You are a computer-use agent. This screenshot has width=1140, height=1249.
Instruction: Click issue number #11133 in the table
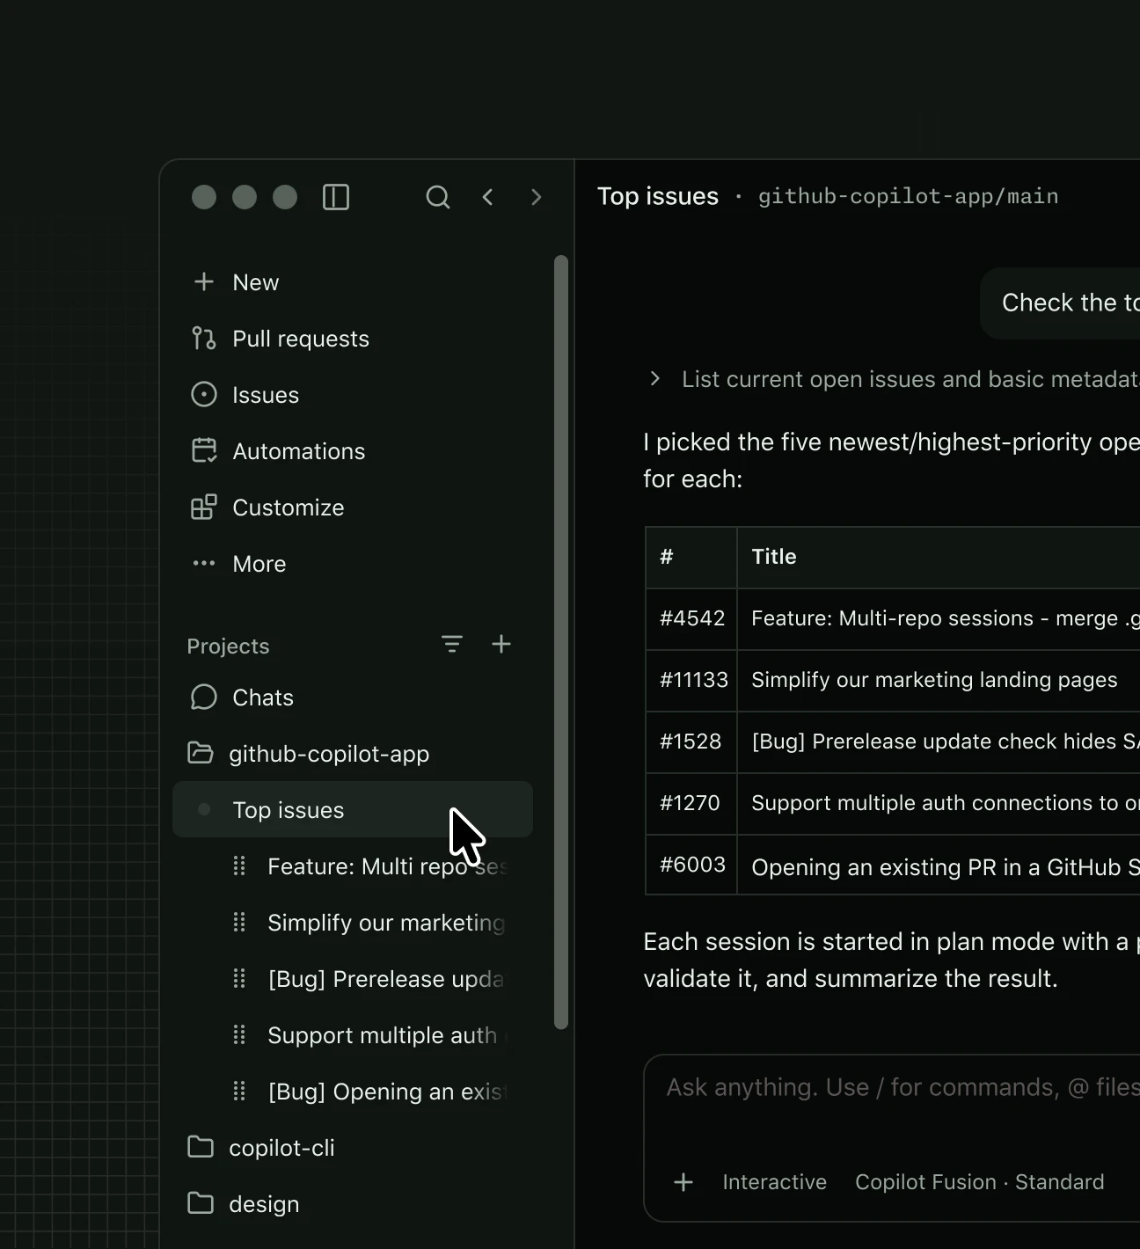pyautogui.click(x=694, y=680)
